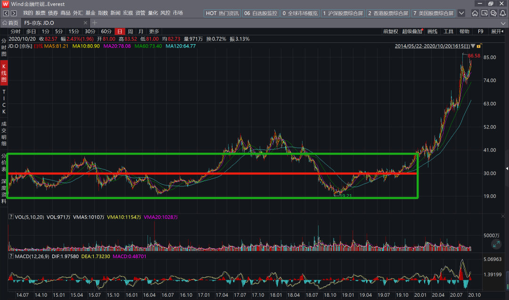Select the 成交明细 side tab
Viewport: 509px width, 300px height.
click(4, 134)
